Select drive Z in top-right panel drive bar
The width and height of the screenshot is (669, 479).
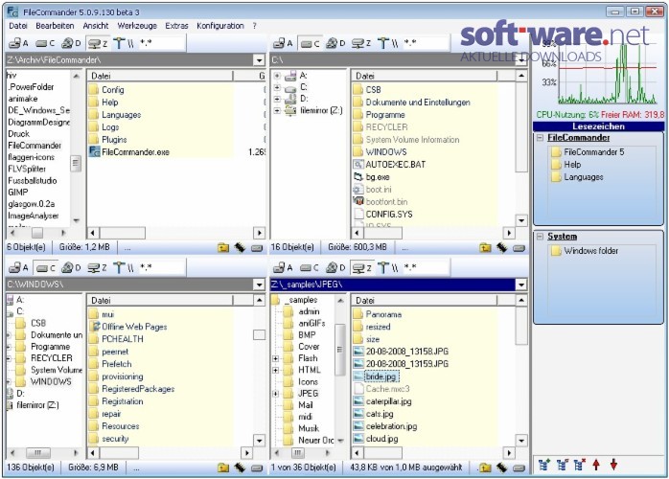(361, 43)
